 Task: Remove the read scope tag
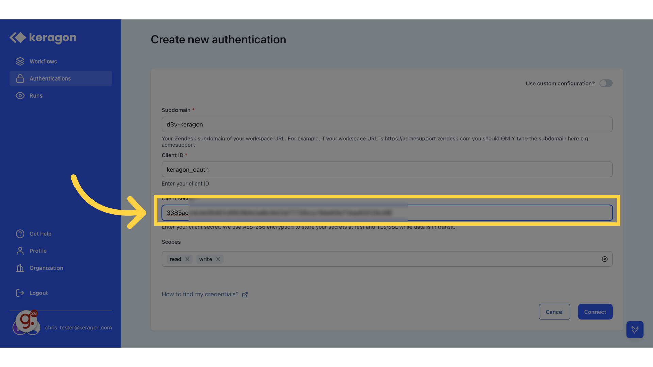click(x=187, y=259)
